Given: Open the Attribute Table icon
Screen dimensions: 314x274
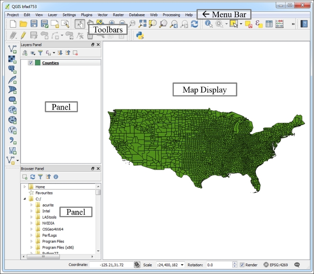Looking at the screenshot, I should [269, 24].
